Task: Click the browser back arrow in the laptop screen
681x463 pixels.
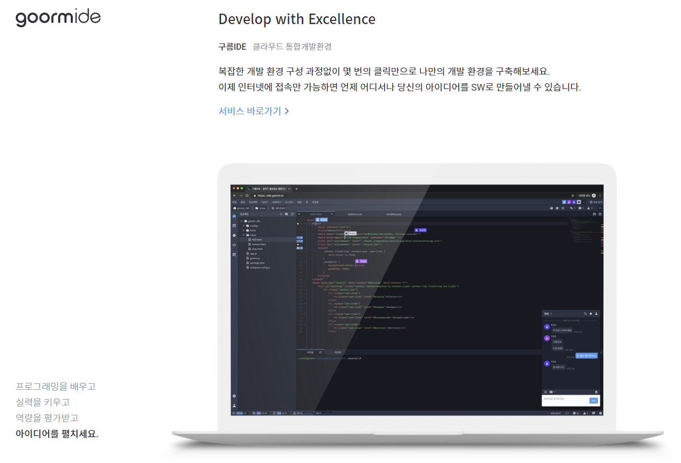Action: (x=235, y=195)
